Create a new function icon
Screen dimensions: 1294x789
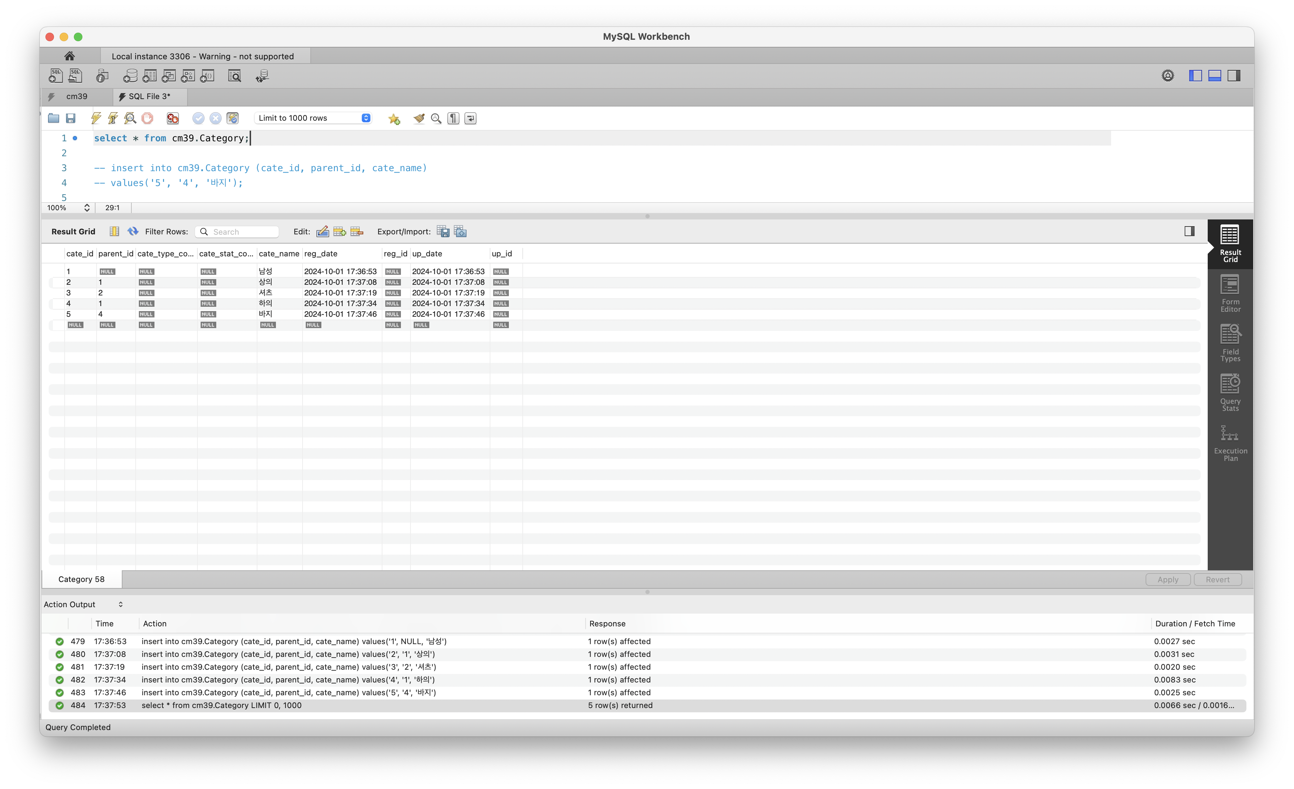click(x=207, y=76)
